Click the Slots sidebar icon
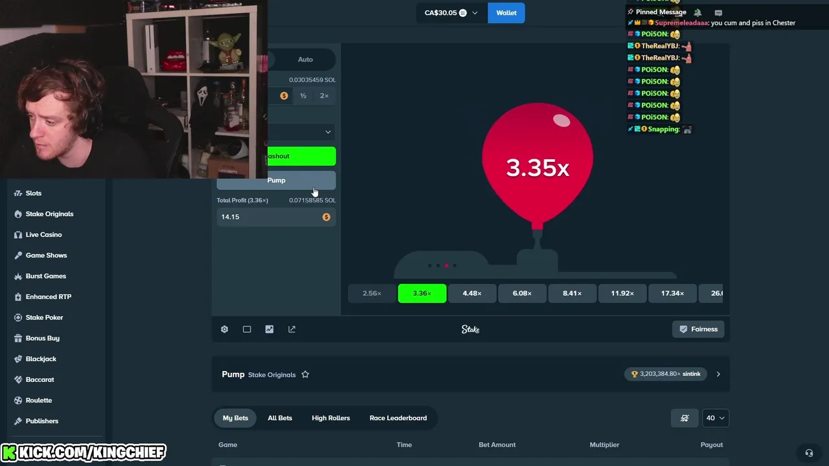The width and height of the screenshot is (829, 466). [x=18, y=194]
